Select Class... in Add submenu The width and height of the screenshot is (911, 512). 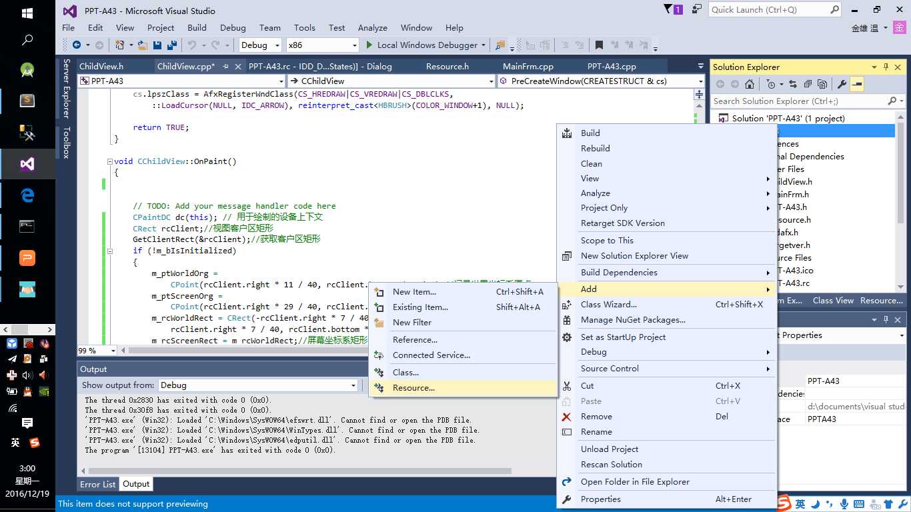click(x=463, y=373)
